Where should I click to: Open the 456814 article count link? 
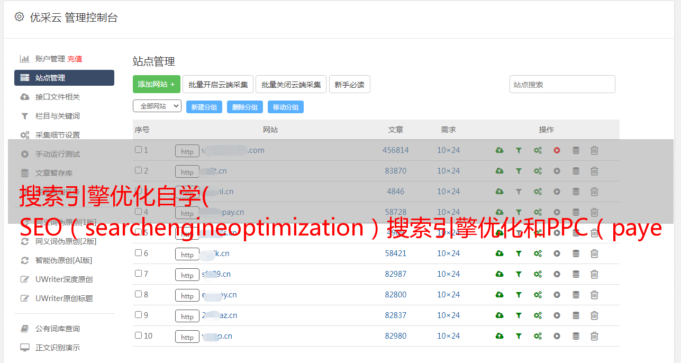[396, 150]
